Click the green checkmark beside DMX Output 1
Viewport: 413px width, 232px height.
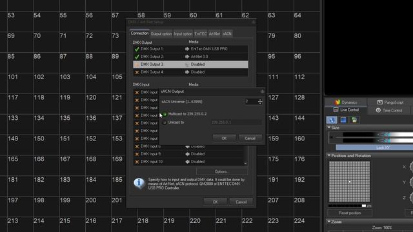tap(137, 49)
